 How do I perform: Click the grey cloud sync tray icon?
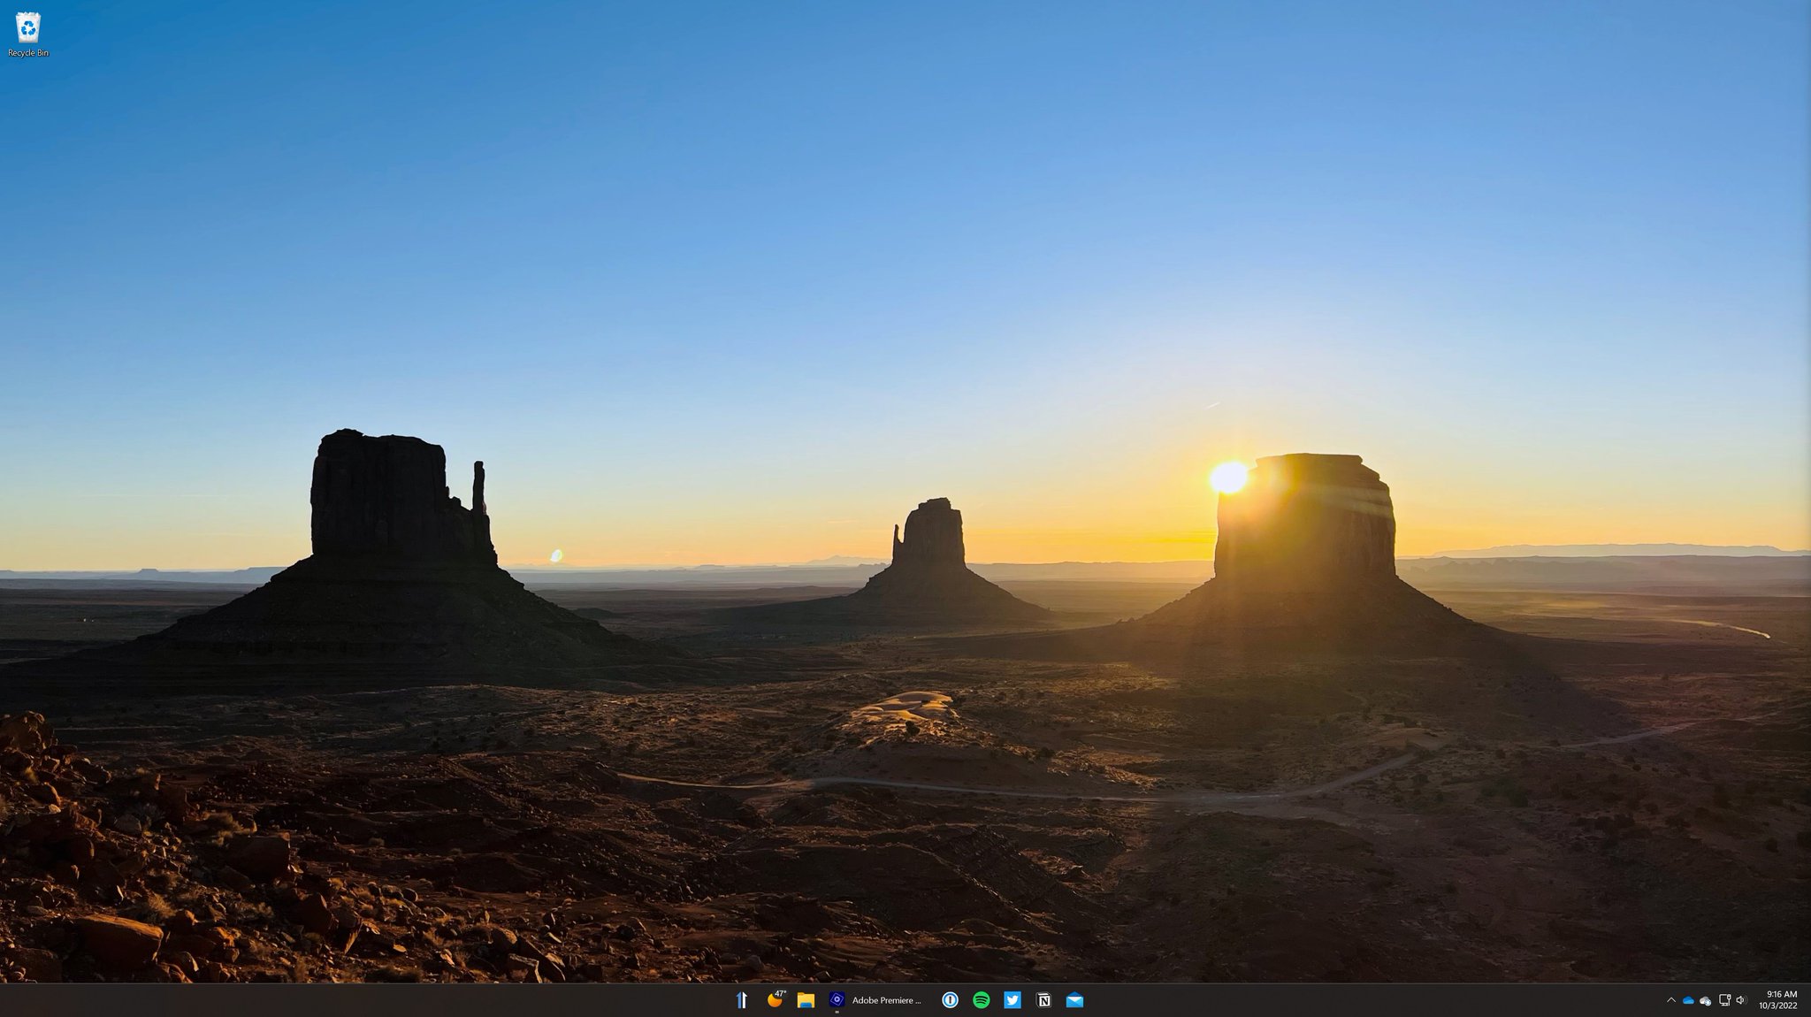coord(1706,1001)
